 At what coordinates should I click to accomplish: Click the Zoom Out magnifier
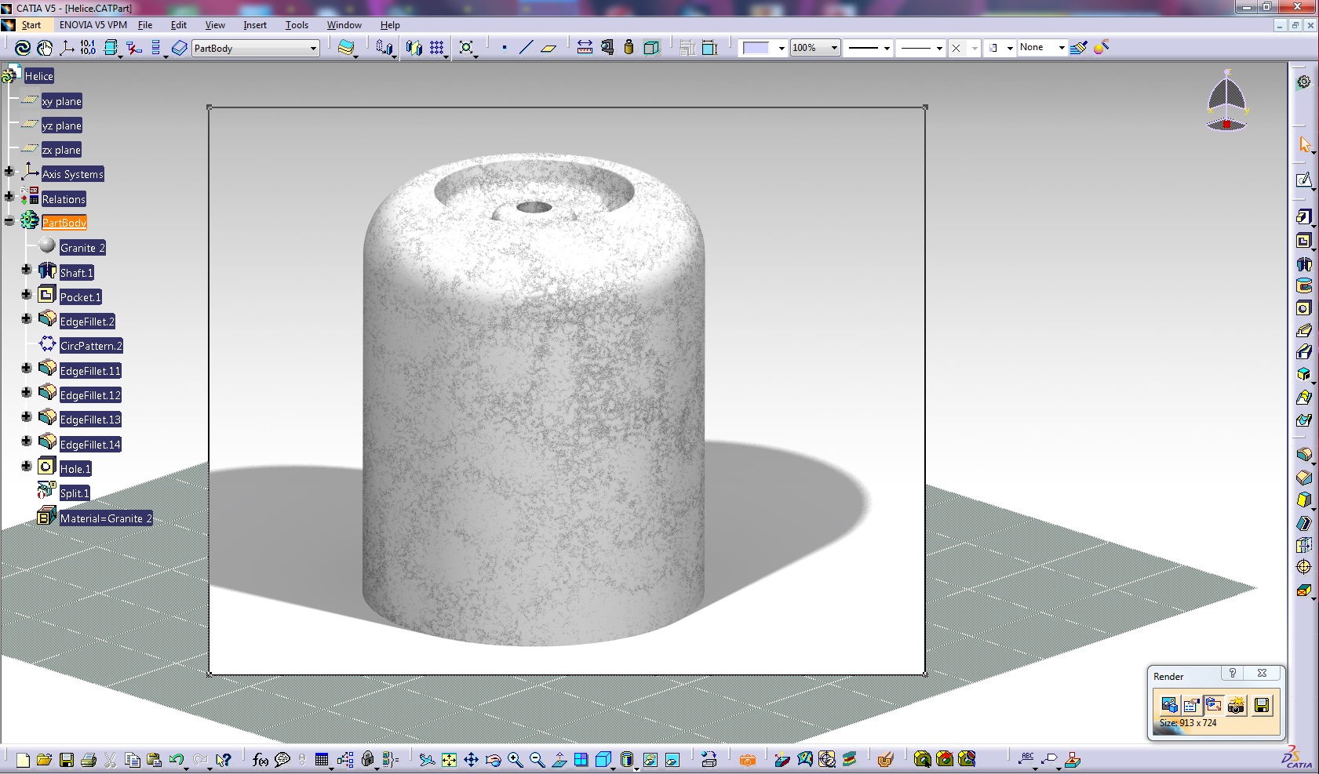(537, 760)
